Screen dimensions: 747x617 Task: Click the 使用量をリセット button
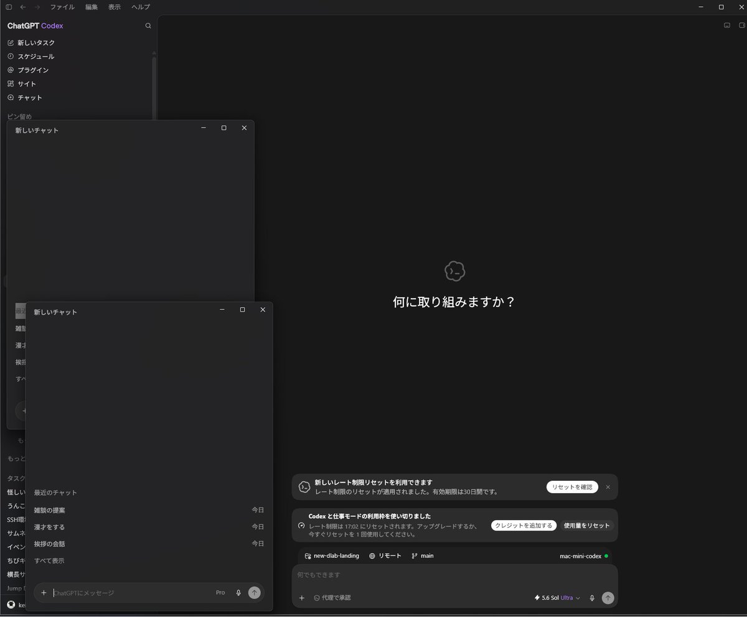click(x=586, y=526)
